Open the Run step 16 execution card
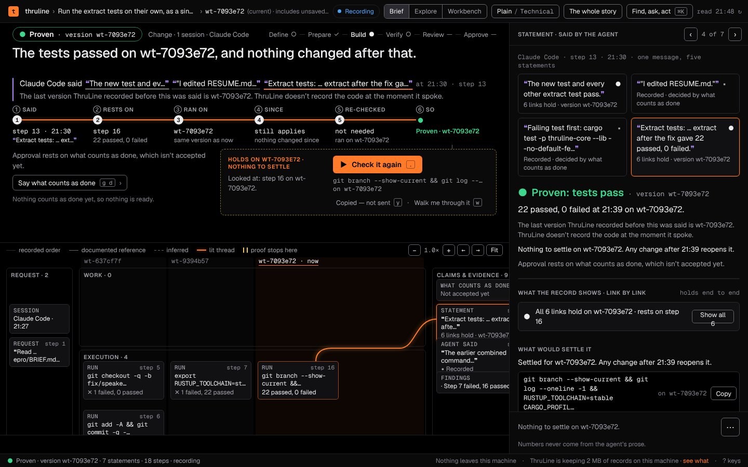 coord(298,380)
